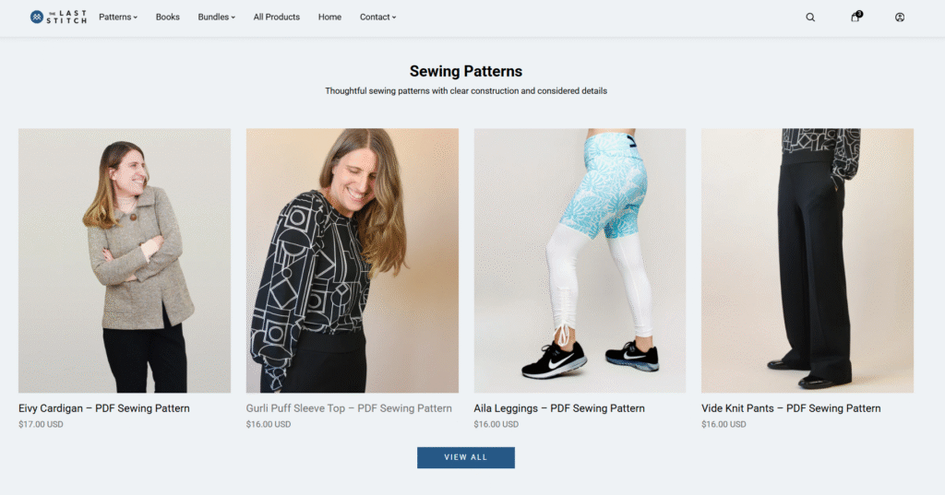
Task: Navigate to the Home menu item
Action: (329, 17)
